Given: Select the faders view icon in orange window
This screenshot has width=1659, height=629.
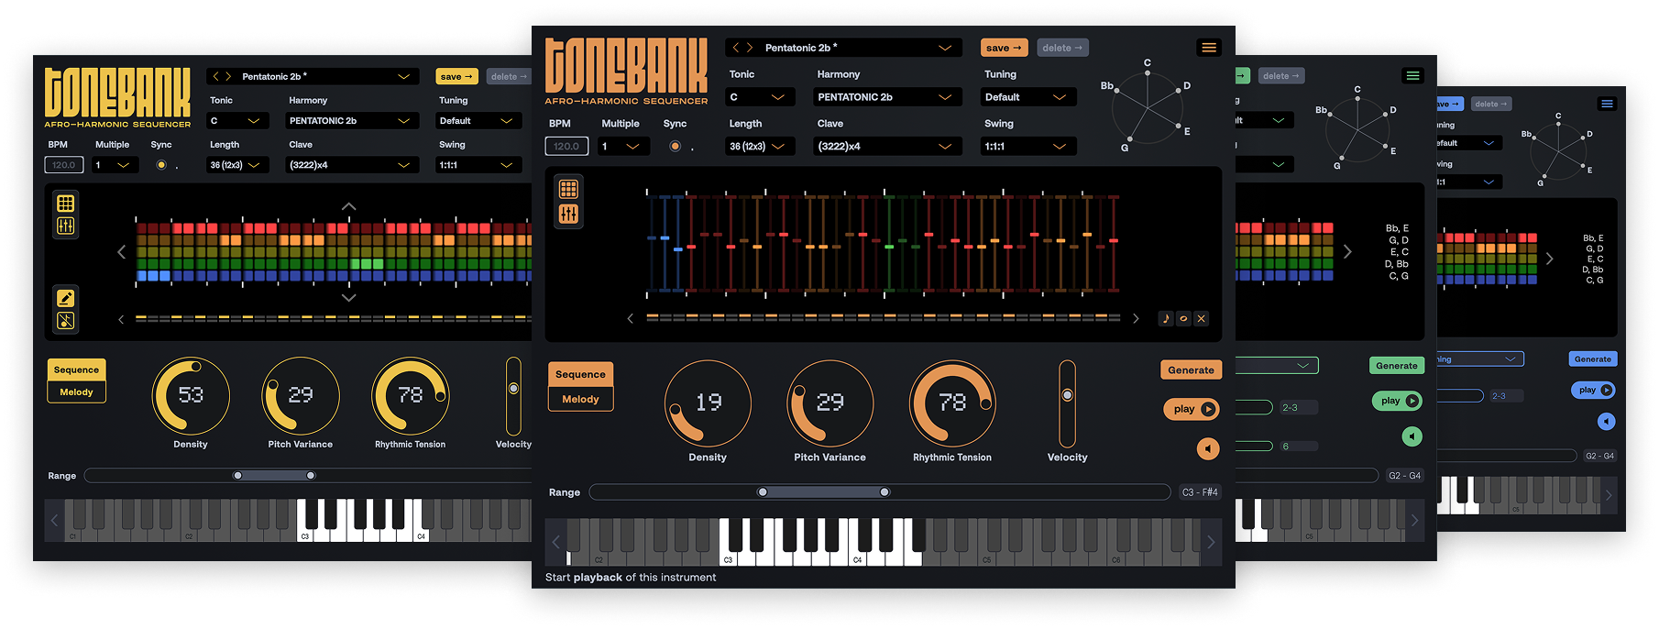Looking at the screenshot, I should tap(568, 215).
